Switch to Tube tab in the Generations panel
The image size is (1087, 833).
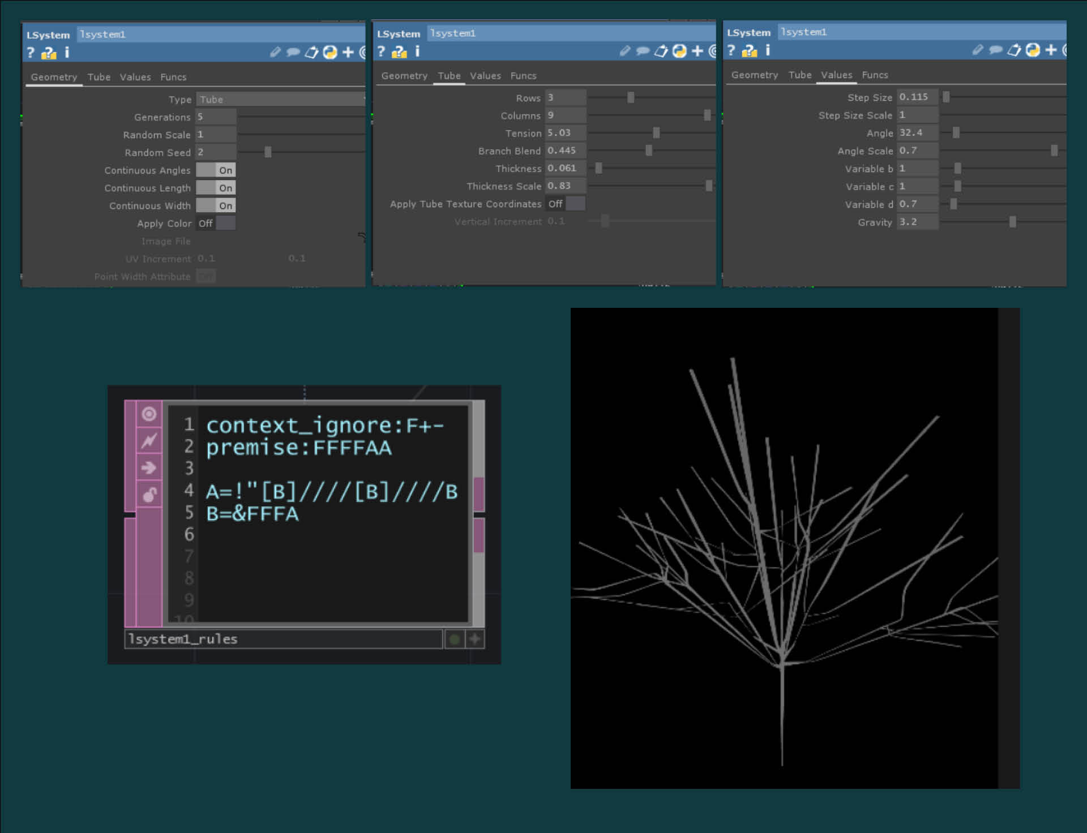[99, 77]
